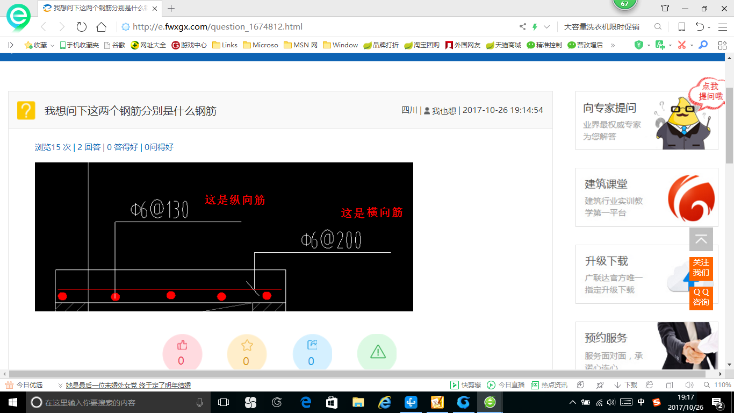The height and width of the screenshot is (413, 734).
Task: Open the 今日直播 status bar tool
Action: click(506, 385)
